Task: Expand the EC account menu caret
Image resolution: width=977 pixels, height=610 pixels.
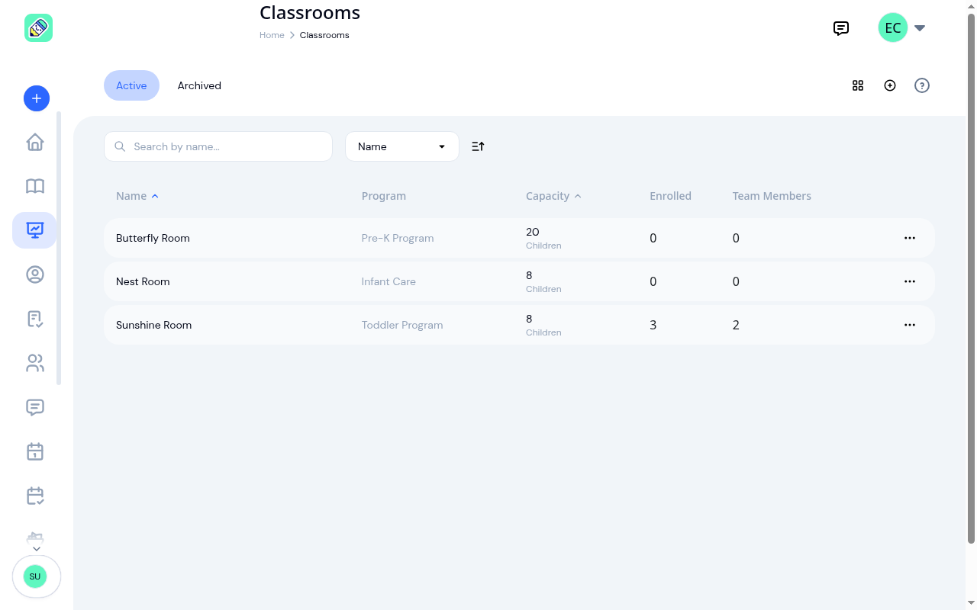Action: (x=920, y=28)
